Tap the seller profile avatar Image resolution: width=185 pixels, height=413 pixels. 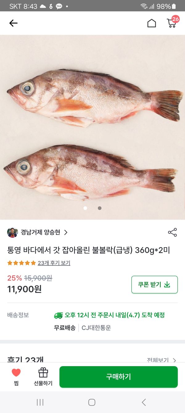12,232
